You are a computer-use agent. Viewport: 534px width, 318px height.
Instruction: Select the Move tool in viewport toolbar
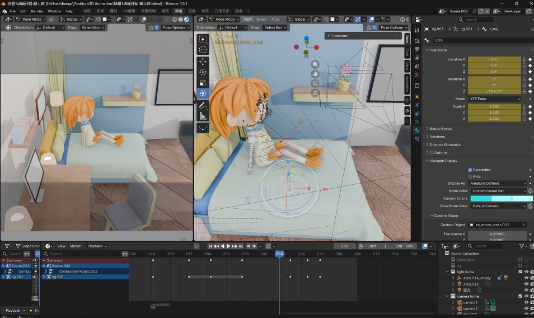click(203, 62)
